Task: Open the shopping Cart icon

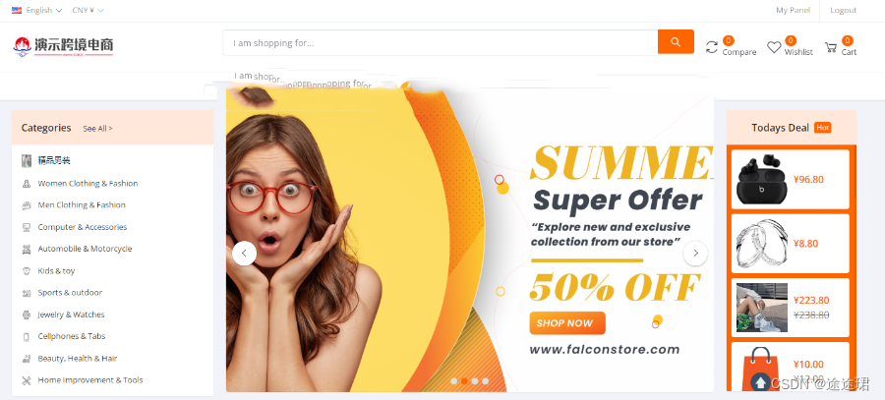Action: [x=831, y=47]
